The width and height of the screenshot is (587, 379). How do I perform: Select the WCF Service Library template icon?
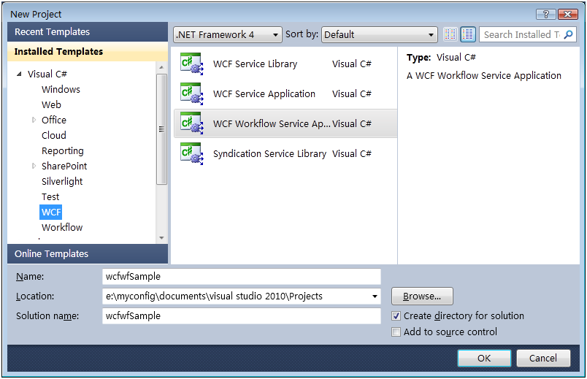click(x=192, y=64)
